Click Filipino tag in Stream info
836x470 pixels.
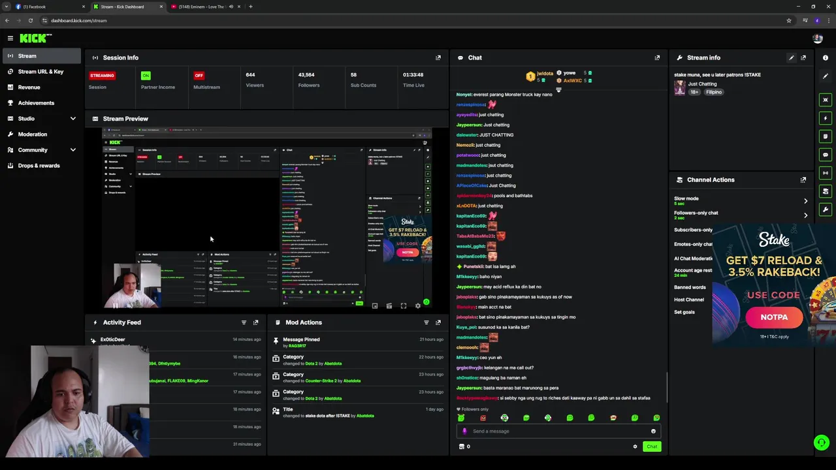pos(714,92)
